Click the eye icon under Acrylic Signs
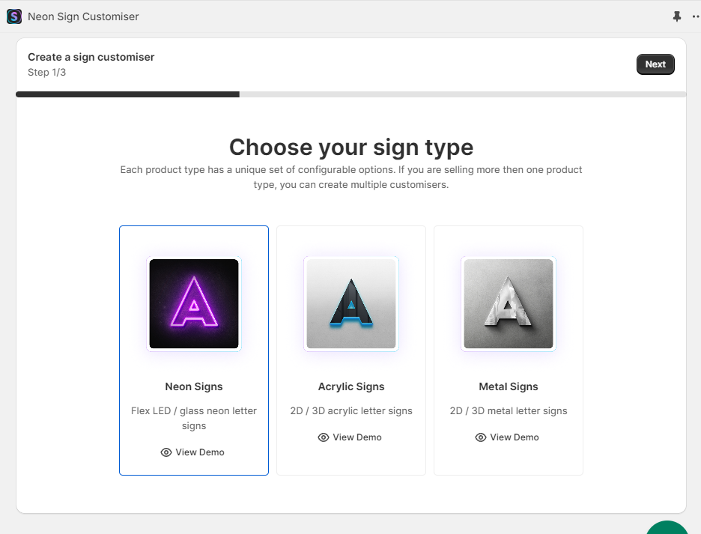Screen dimensions: 701x534 [324, 437]
